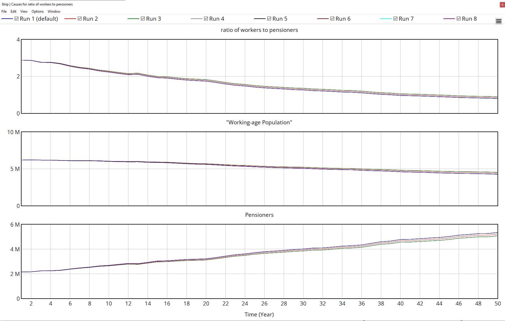The height and width of the screenshot is (321, 505).
Task: Uncheck the Run 4 run toggle
Action: (x=206, y=18)
